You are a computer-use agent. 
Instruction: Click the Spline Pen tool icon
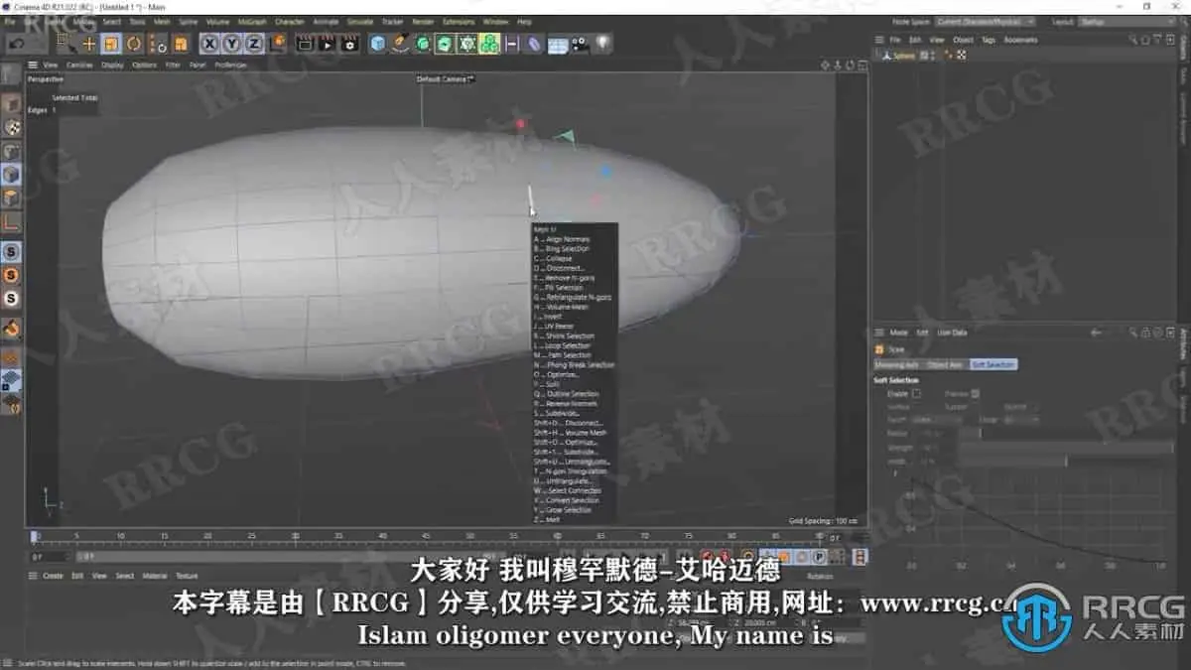tap(400, 44)
